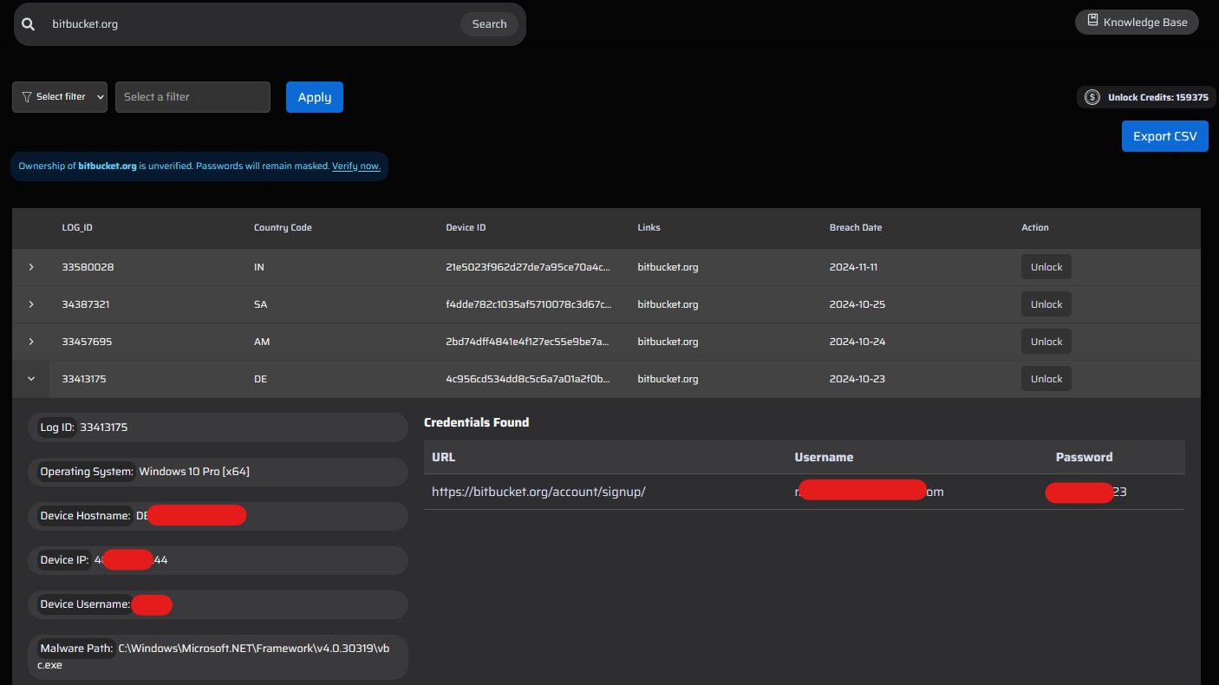Click device ID starting 21e5023f

tap(528, 267)
